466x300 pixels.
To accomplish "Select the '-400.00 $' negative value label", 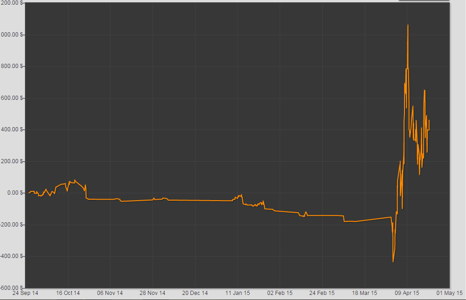I will coord(12,256).
